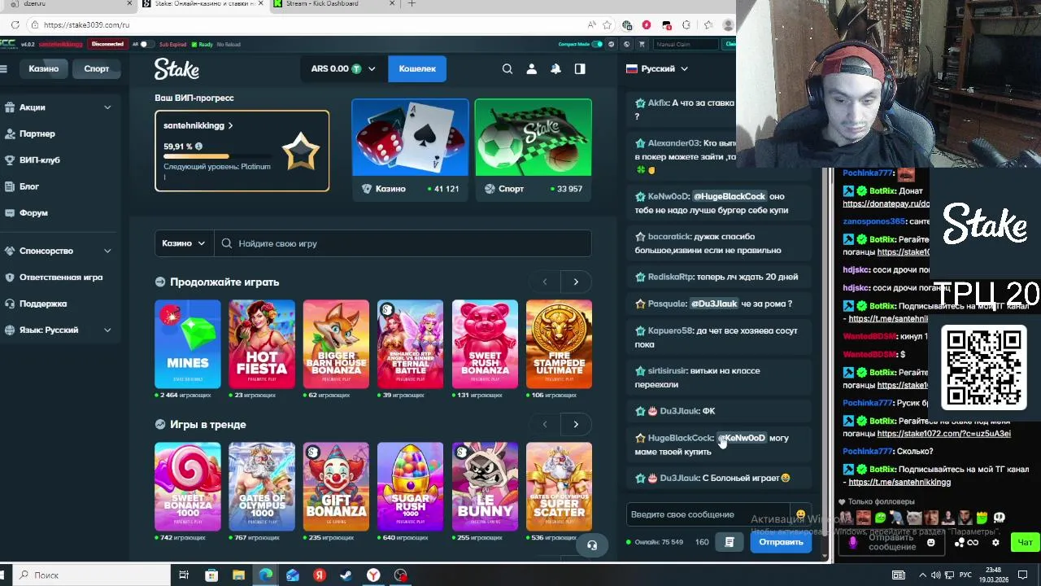Viewport: 1041px width, 586px height.
Task: Click the green Чат button
Action: [1025, 542]
